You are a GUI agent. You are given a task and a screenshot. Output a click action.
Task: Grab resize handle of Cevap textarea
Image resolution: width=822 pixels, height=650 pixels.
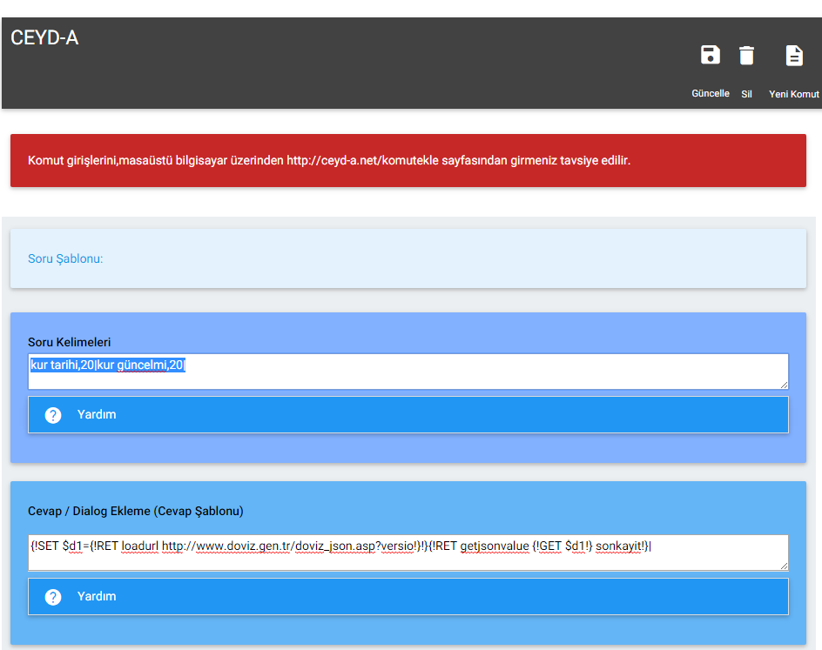[784, 566]
